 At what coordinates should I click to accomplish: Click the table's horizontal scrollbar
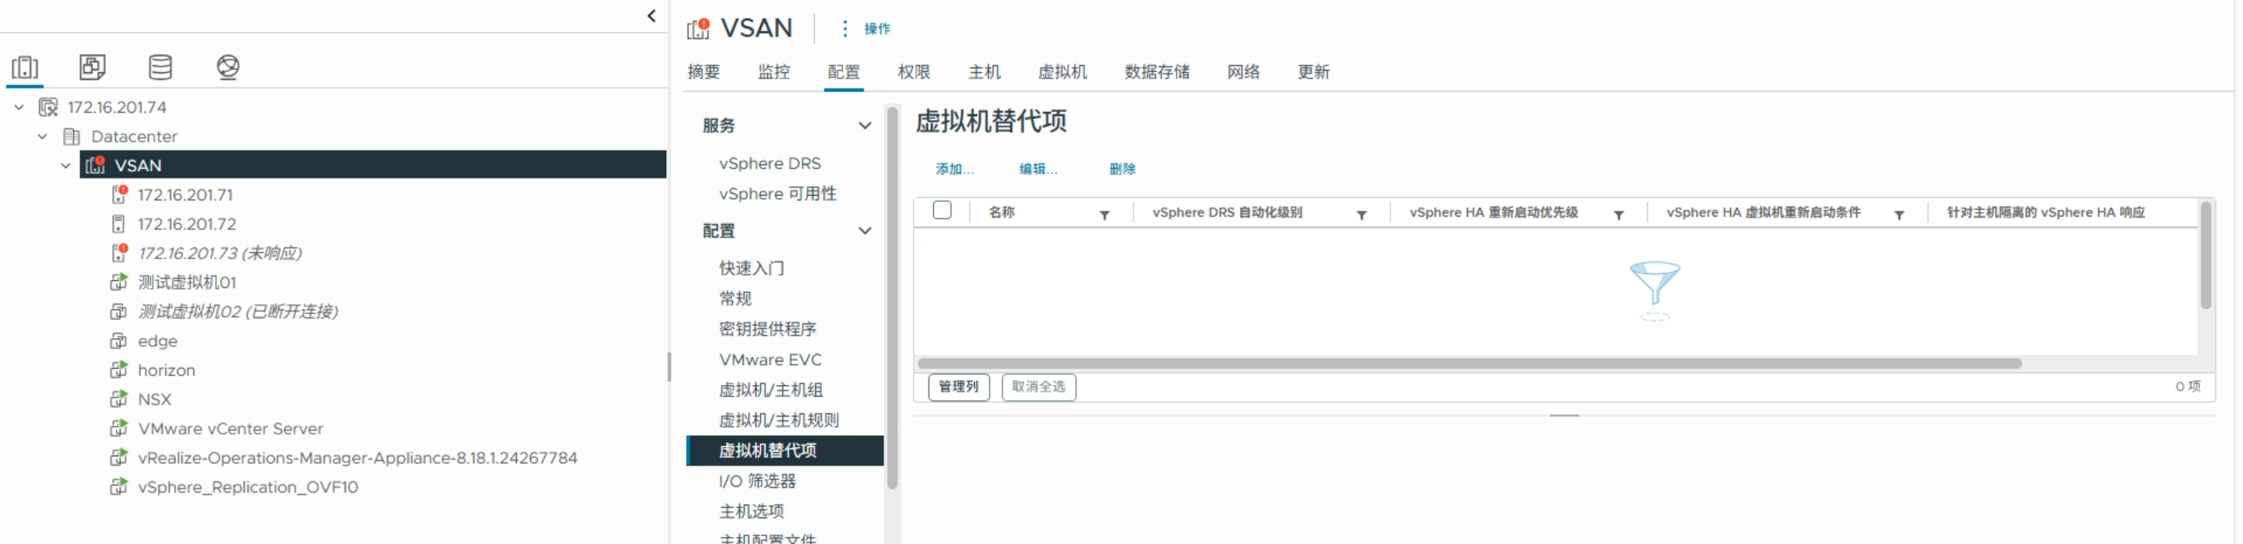point(1469,364)
